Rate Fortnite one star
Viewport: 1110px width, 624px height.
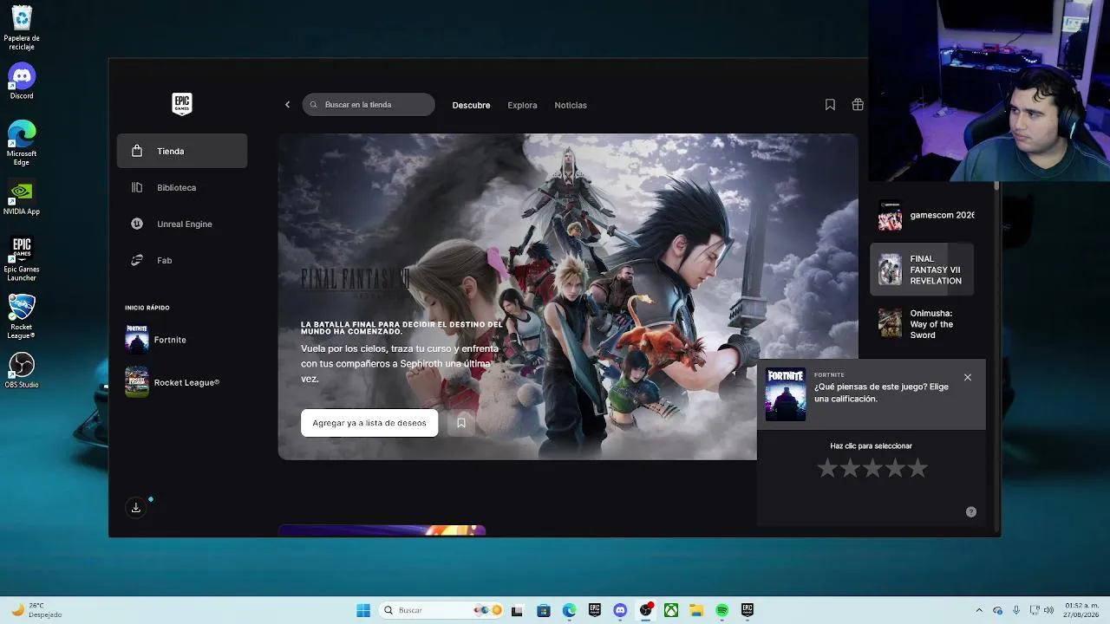pyautogui.click(x=827, y=469)
